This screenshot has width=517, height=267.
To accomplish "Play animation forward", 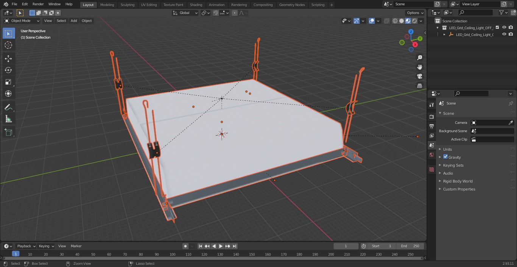I will [x=221, y=246].
